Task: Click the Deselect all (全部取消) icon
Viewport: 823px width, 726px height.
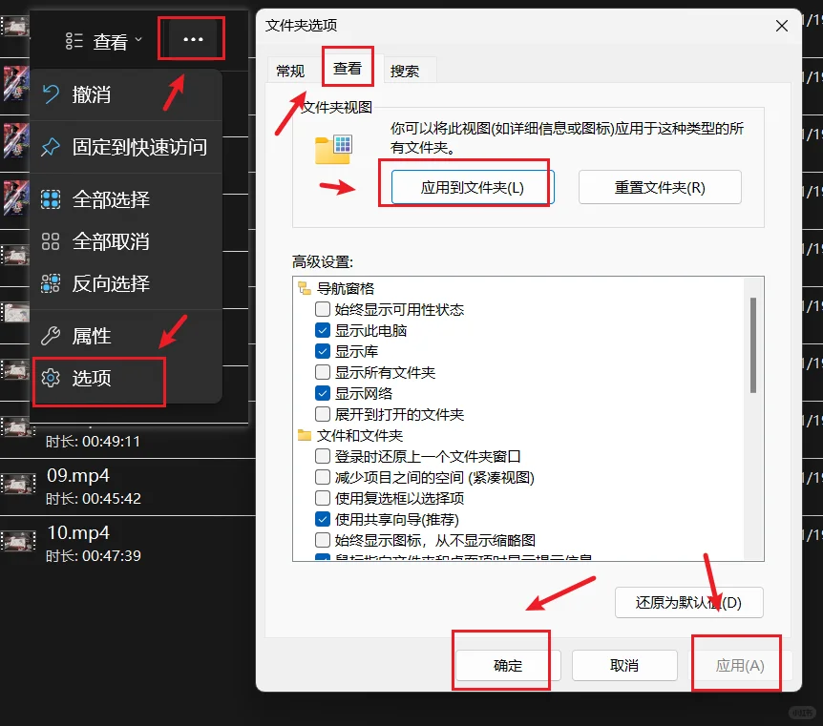Action: pyautogui.click(x=51, y=241)
